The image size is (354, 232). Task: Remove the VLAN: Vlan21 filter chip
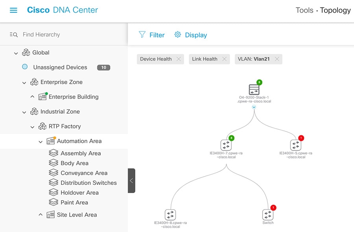[x=277, y=59]
